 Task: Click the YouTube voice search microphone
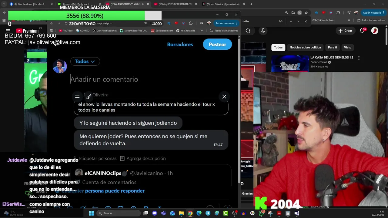pos(263,31)
